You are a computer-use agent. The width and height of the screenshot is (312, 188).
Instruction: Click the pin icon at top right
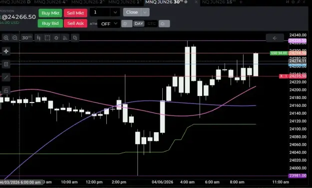299,2
